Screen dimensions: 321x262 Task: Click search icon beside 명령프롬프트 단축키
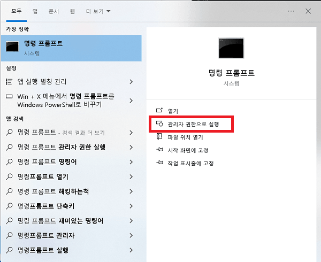point(9,206)
